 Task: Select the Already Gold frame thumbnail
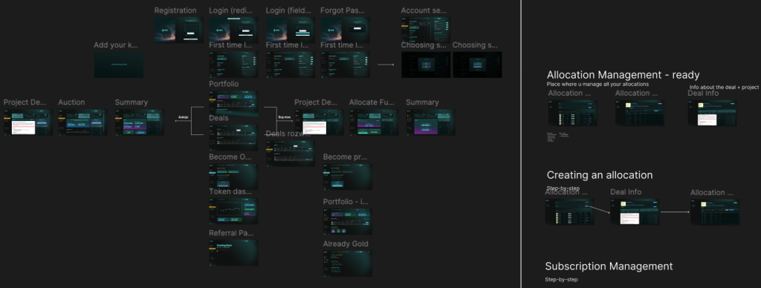[x=348, y=264]
